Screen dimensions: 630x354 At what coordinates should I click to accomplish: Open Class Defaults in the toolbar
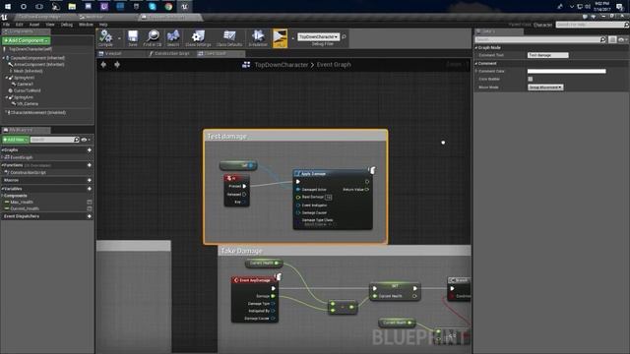pos(229,38)
